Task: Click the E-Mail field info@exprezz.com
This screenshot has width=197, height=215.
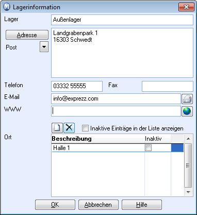Action: 116,99
